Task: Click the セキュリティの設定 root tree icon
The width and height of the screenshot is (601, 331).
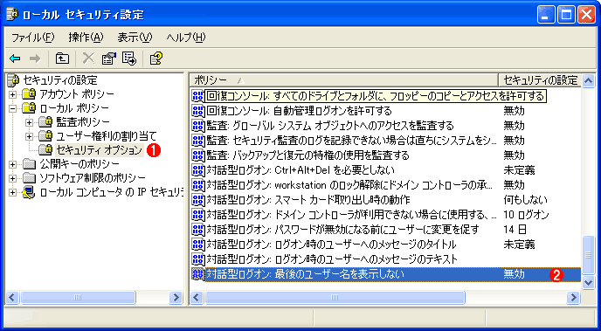Action: pos(14,79)
